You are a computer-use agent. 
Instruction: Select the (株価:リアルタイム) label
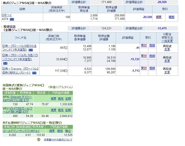click(x=61, y=87)
